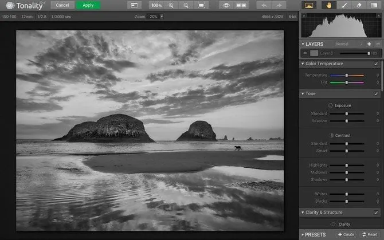Image resolution: width=384 pixels, height=240 pixels.
Task: Click the green Apply button
Action: pyautogui.click(x=88, y=5)
